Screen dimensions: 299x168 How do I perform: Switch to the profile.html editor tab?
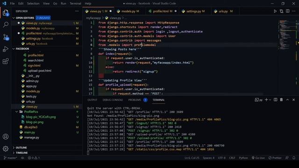tap(163, 11)
